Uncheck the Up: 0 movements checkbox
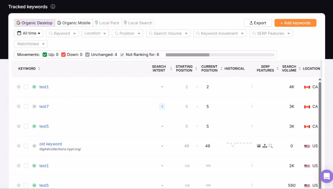 point(45,54)
